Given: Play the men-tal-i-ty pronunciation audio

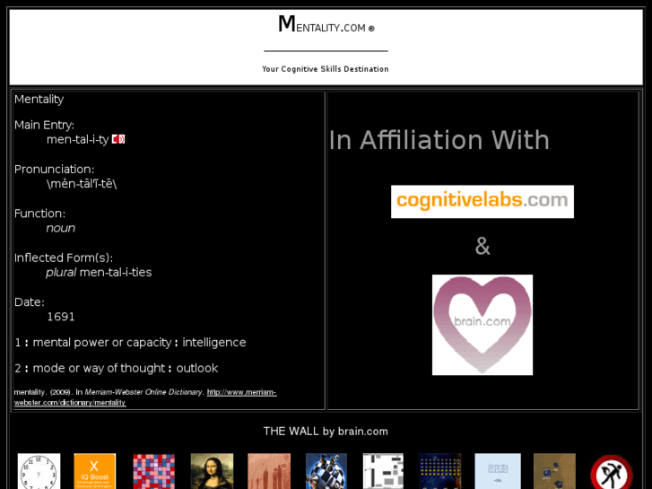Looking at the screenshot, I should pos(118,139).
